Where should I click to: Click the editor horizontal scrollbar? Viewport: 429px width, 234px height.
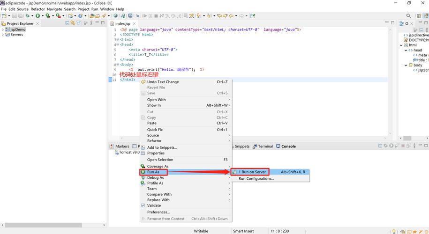(x=253, y=138)
